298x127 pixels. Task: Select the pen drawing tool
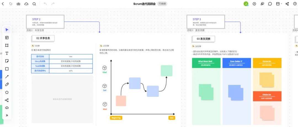(7, 84)
